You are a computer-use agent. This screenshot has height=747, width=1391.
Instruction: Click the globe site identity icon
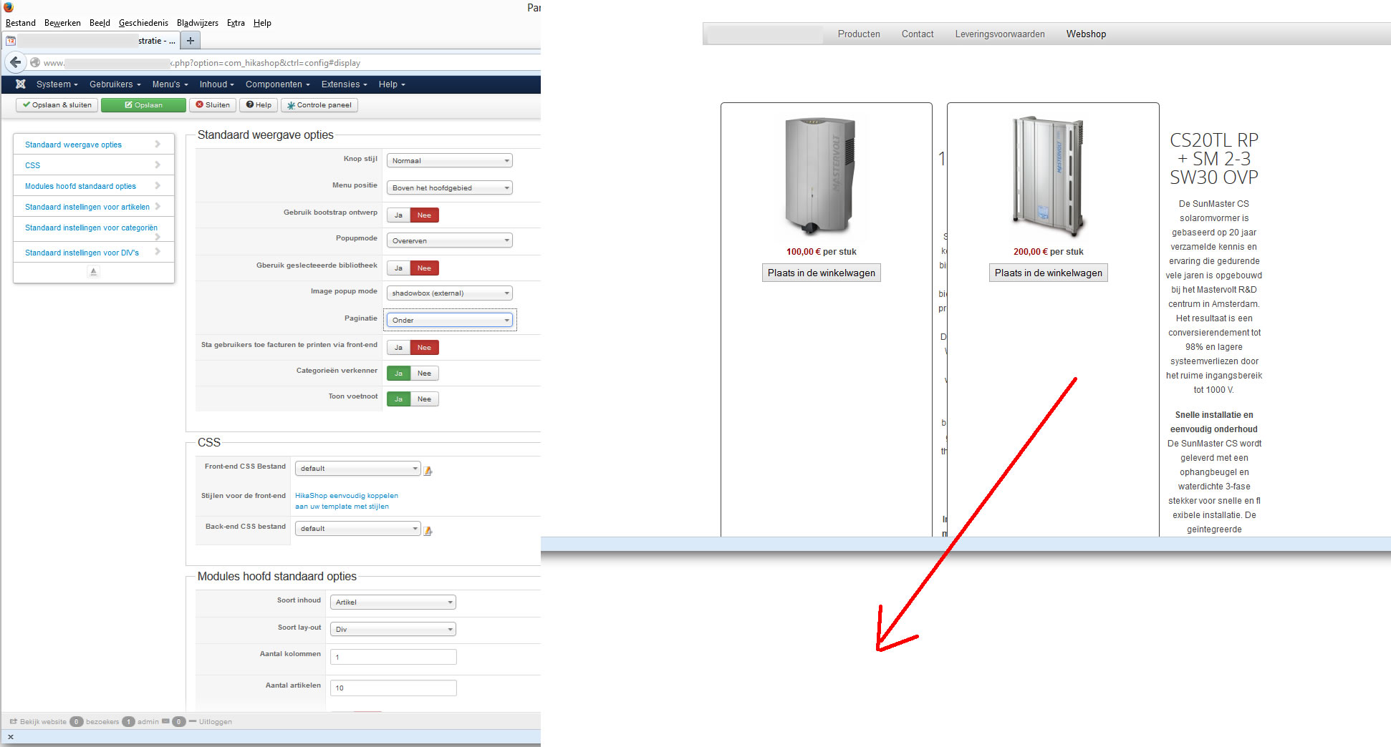click(34, 62)
